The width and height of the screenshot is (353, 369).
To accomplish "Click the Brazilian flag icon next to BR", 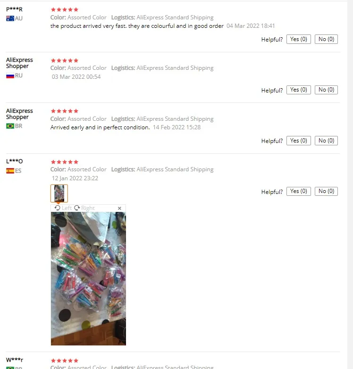I will pyautogui.click(x=10, y=126).
